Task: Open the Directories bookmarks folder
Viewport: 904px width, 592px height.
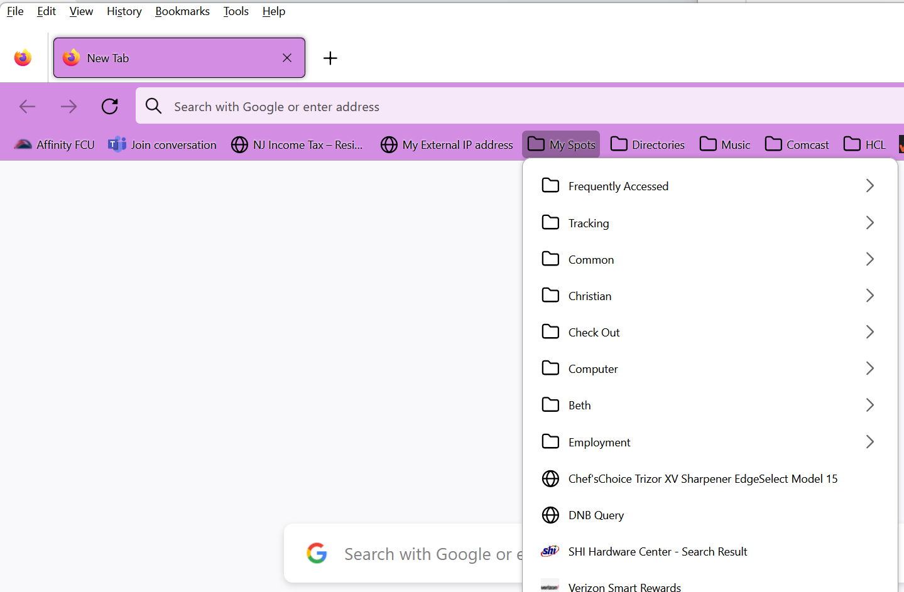Action: click(647, 144)
